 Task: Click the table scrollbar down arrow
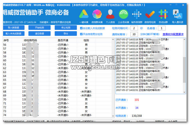click(113, 116)
